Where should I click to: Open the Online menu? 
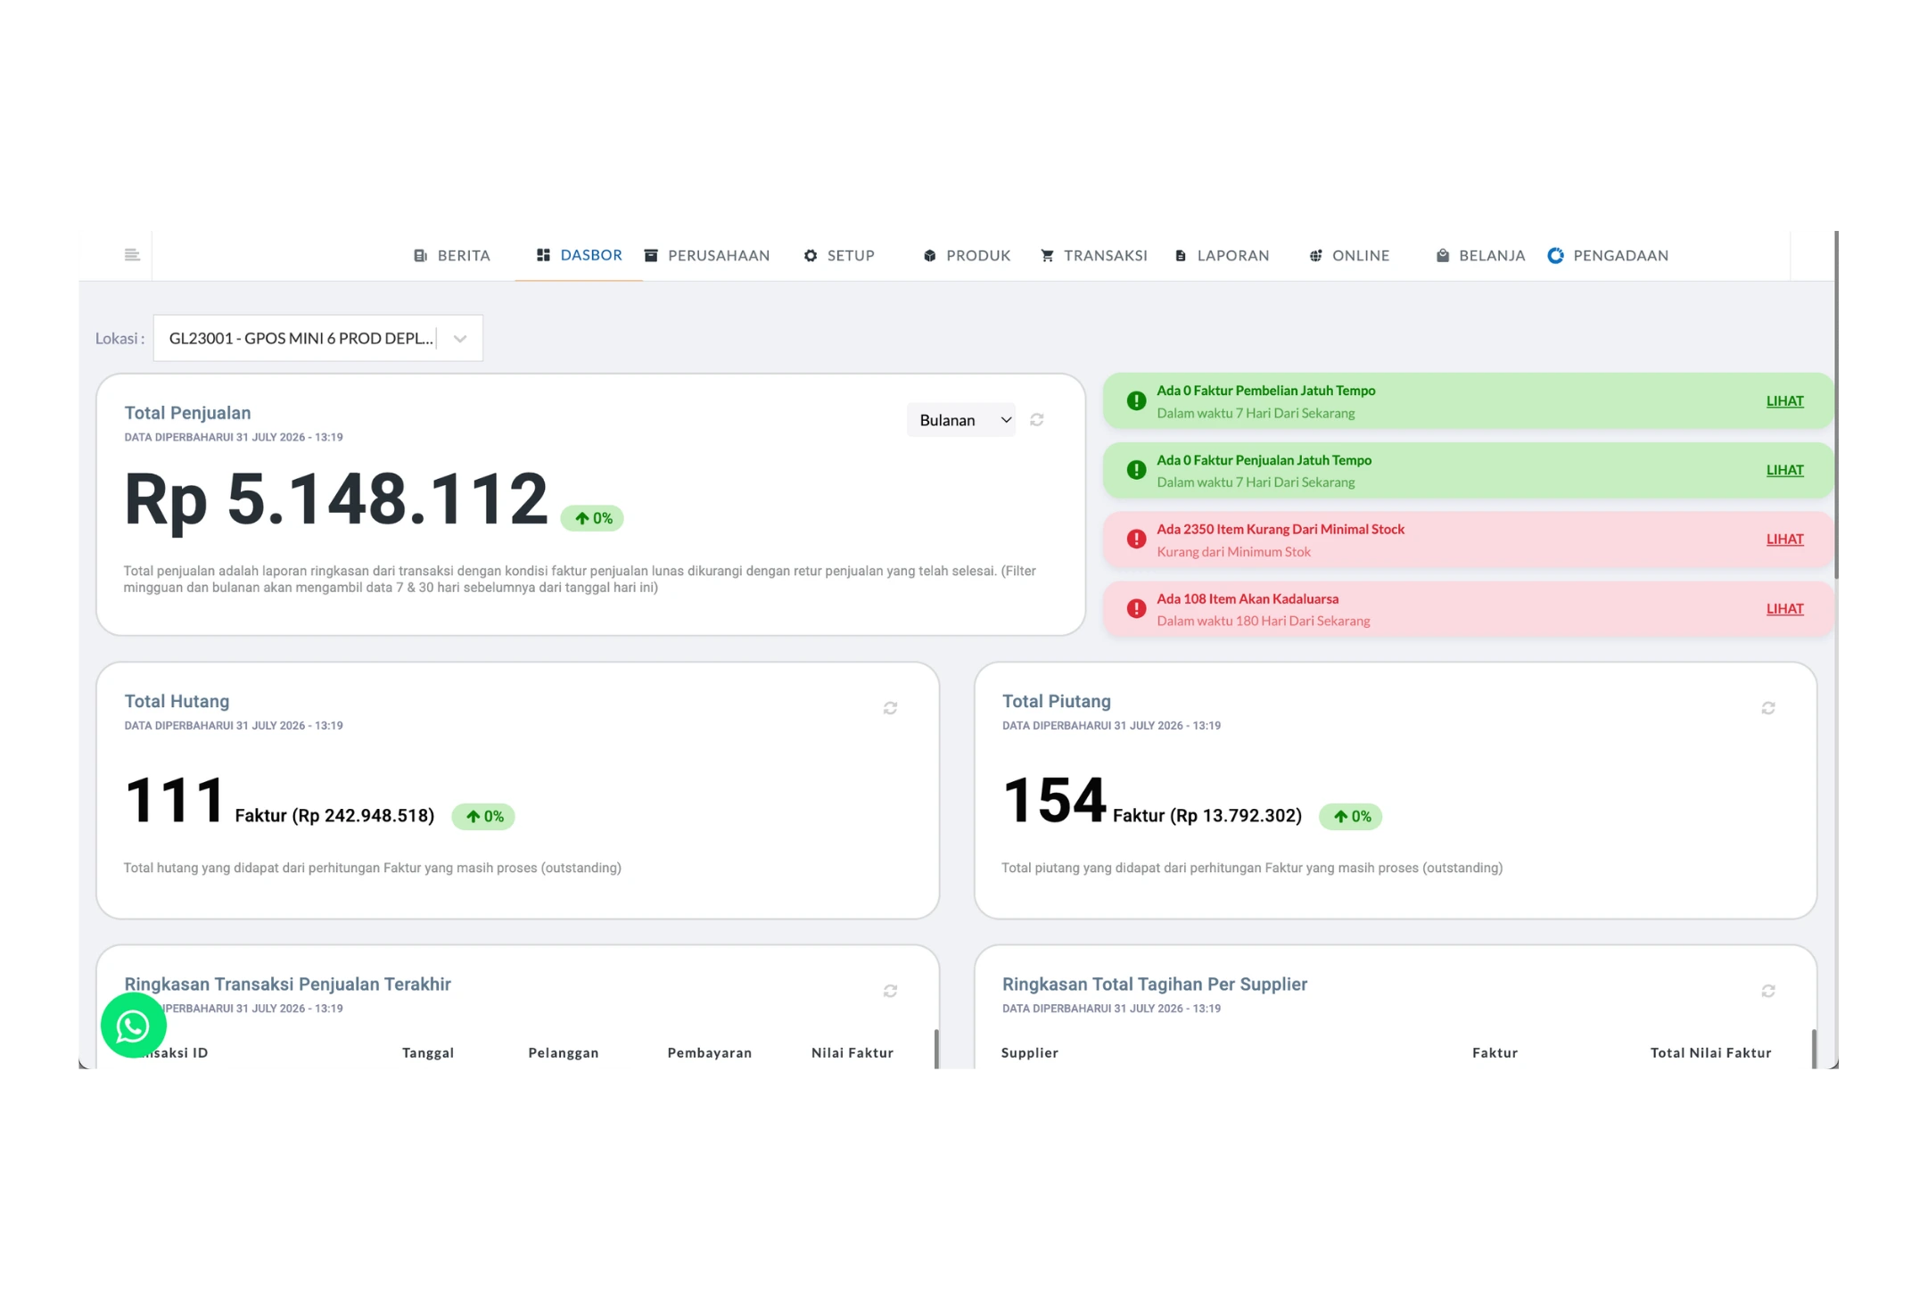pyautogui.click(x=1349, y=256)
